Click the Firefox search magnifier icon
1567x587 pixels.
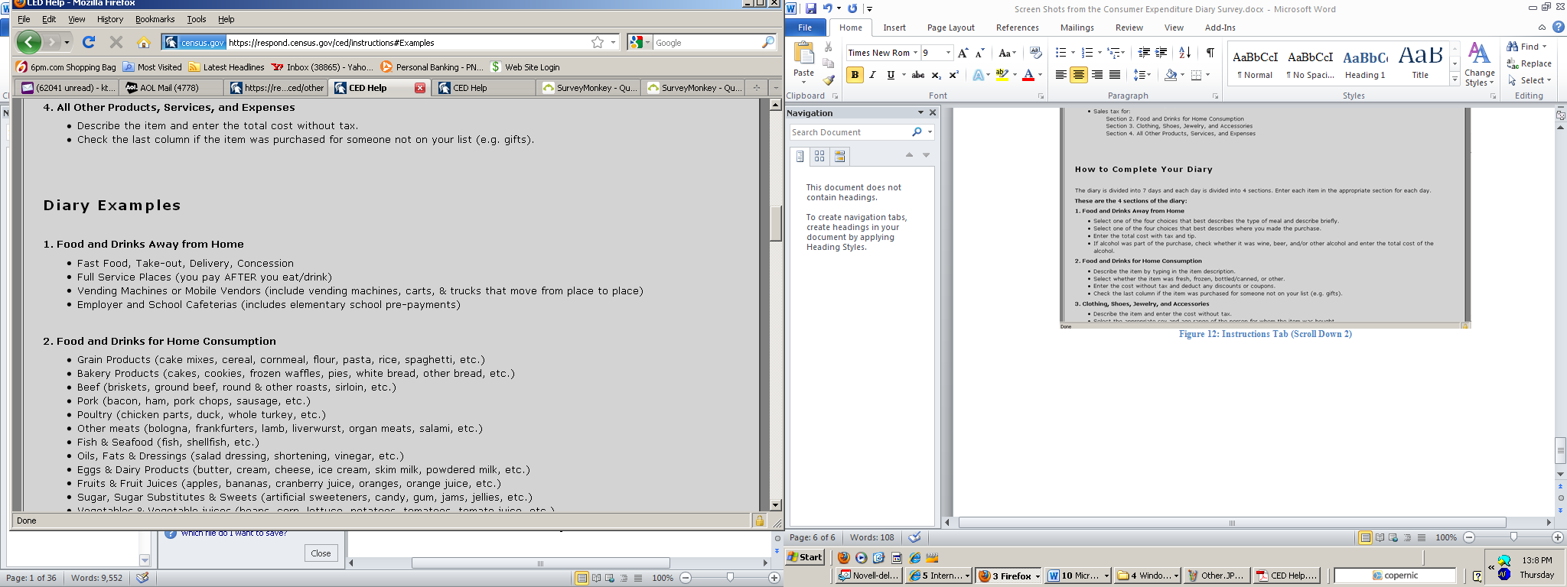[768, 43]
